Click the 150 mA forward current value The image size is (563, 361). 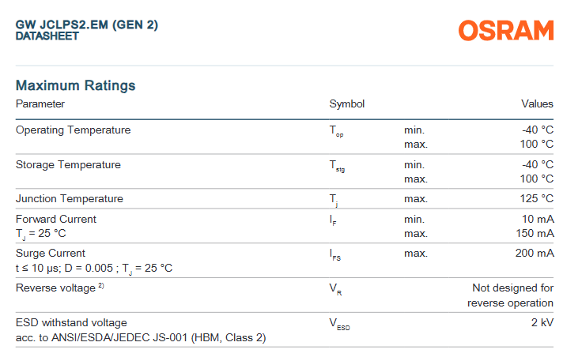click(x=535, y=233)
